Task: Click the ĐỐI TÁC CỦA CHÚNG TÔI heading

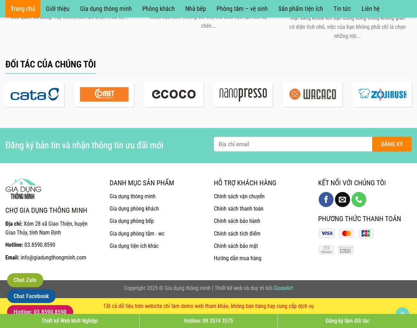Action: [x=50, y=64]
